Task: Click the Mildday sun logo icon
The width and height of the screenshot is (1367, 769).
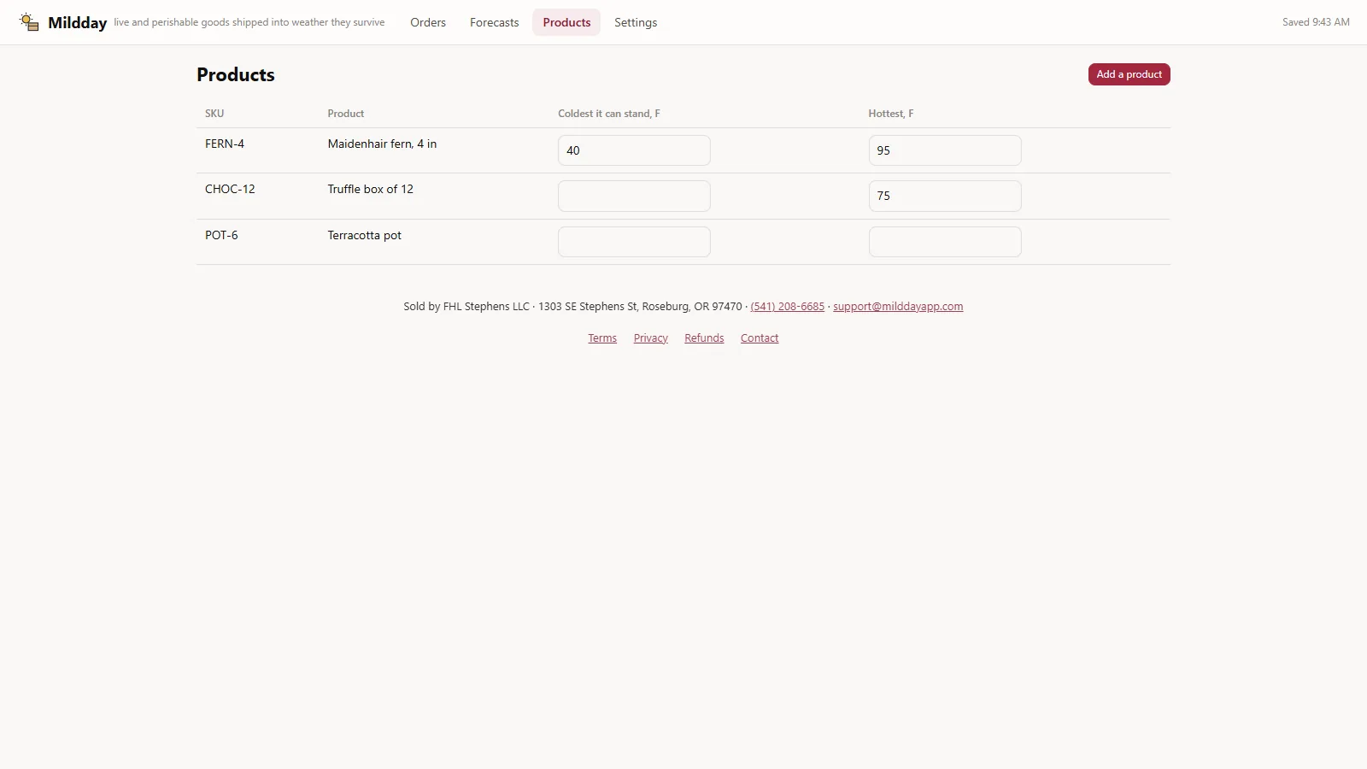Action: [29, 22]
